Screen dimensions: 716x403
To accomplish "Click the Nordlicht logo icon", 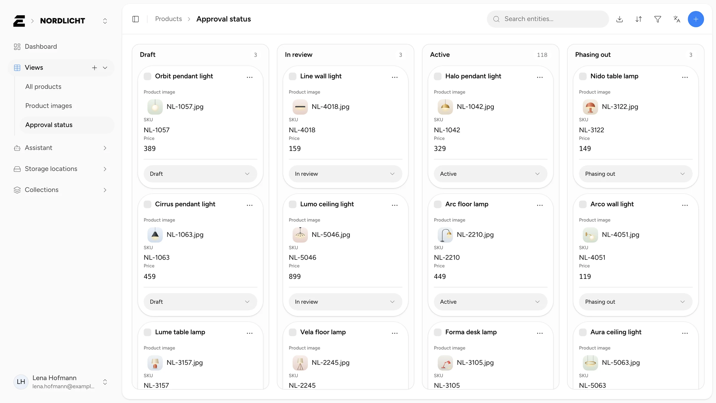I will coord(19,21).
